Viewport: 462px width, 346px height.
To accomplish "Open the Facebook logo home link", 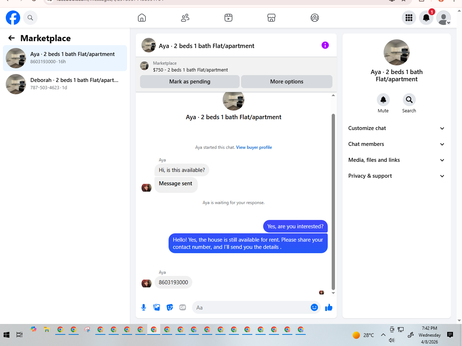I will pyautogui.click(x=13, y=18).
